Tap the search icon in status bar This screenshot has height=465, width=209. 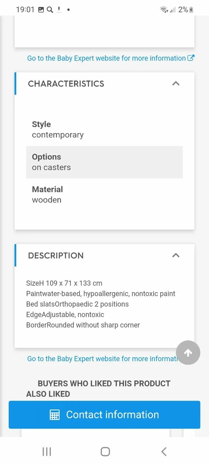pyautogui.click(x=50, y=10)
